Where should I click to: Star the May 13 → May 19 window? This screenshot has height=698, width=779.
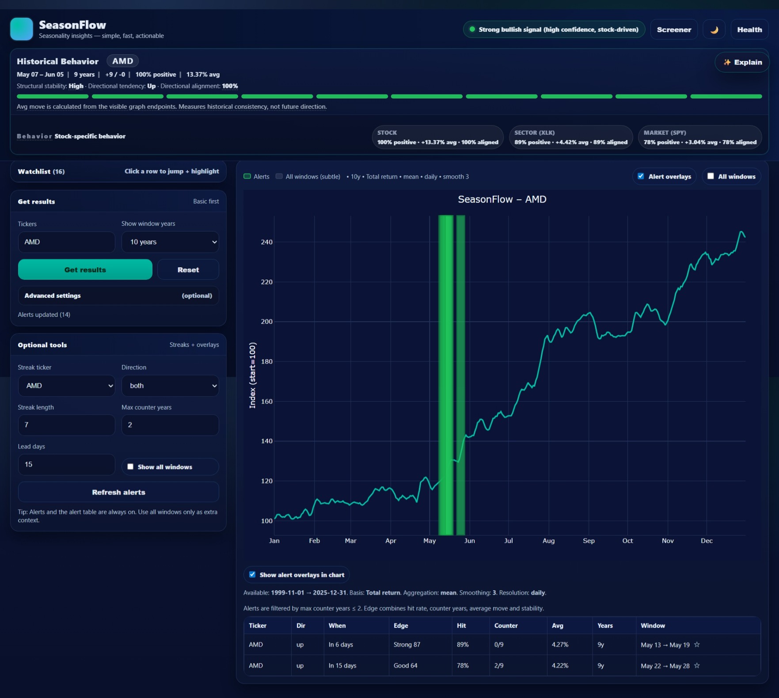pyautogui.click(x=697, y=645)
